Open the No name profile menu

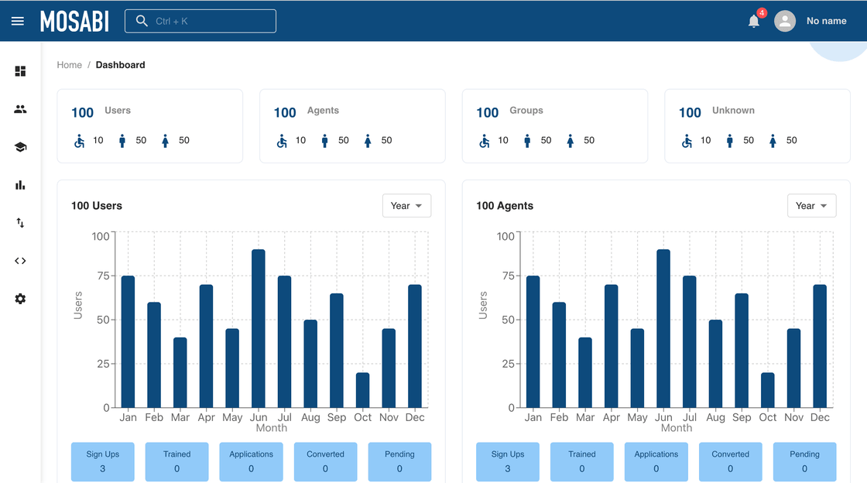(826, 21)
